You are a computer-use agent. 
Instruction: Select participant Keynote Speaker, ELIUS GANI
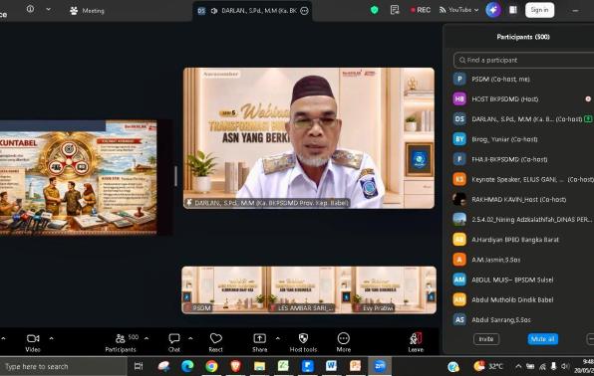[x=523, y=179]
